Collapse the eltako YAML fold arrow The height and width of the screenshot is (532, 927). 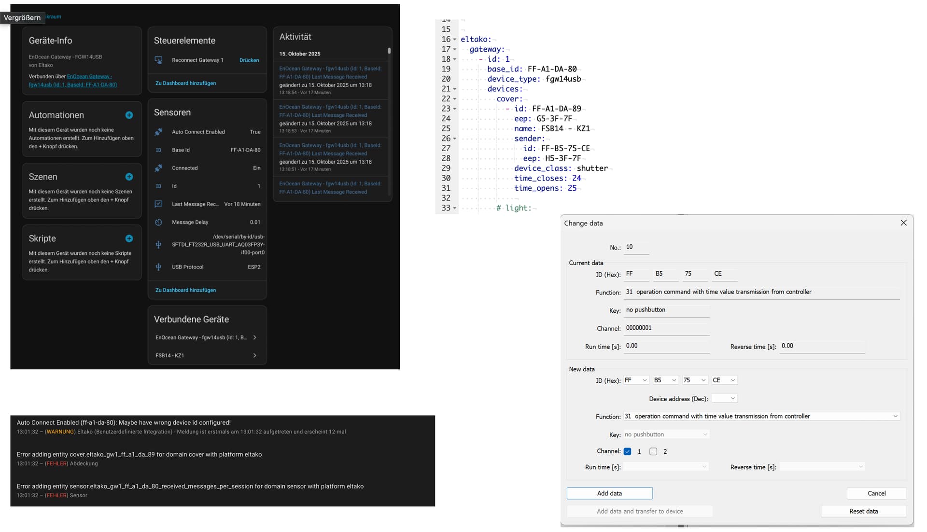(454, 40)
